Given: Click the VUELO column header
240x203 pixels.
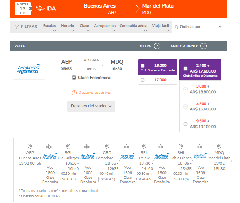Looking at the screenshot, I should 20,46.
